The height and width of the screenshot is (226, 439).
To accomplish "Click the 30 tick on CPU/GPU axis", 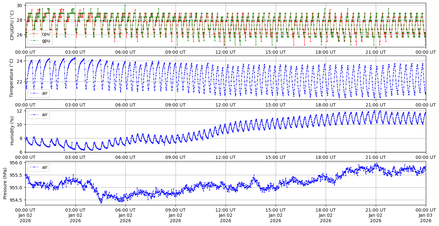I will (x=19, y=5).
